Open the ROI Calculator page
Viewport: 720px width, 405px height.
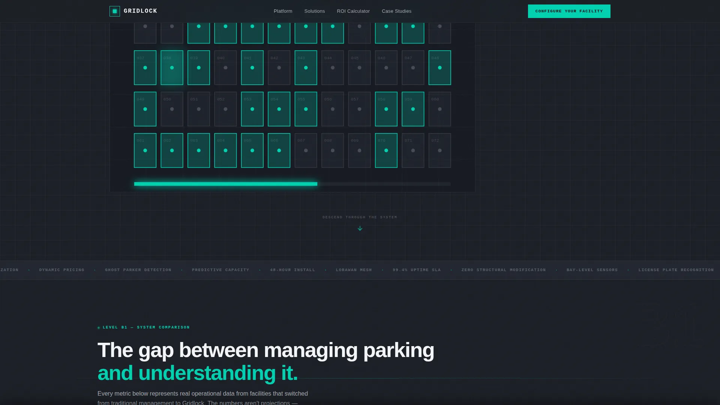pyautogui.click(x=353, y=11)
